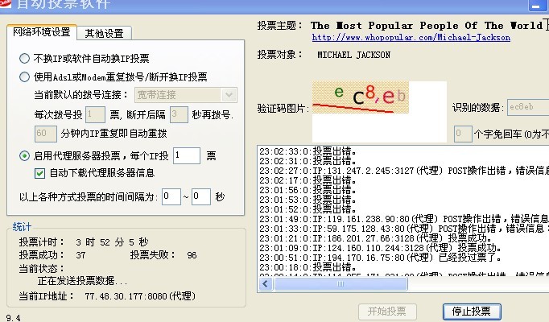Screen dimensions: 549x322
Task: Click the 每个IP投 votes-per-IP input field
Action: pos(186,155)
